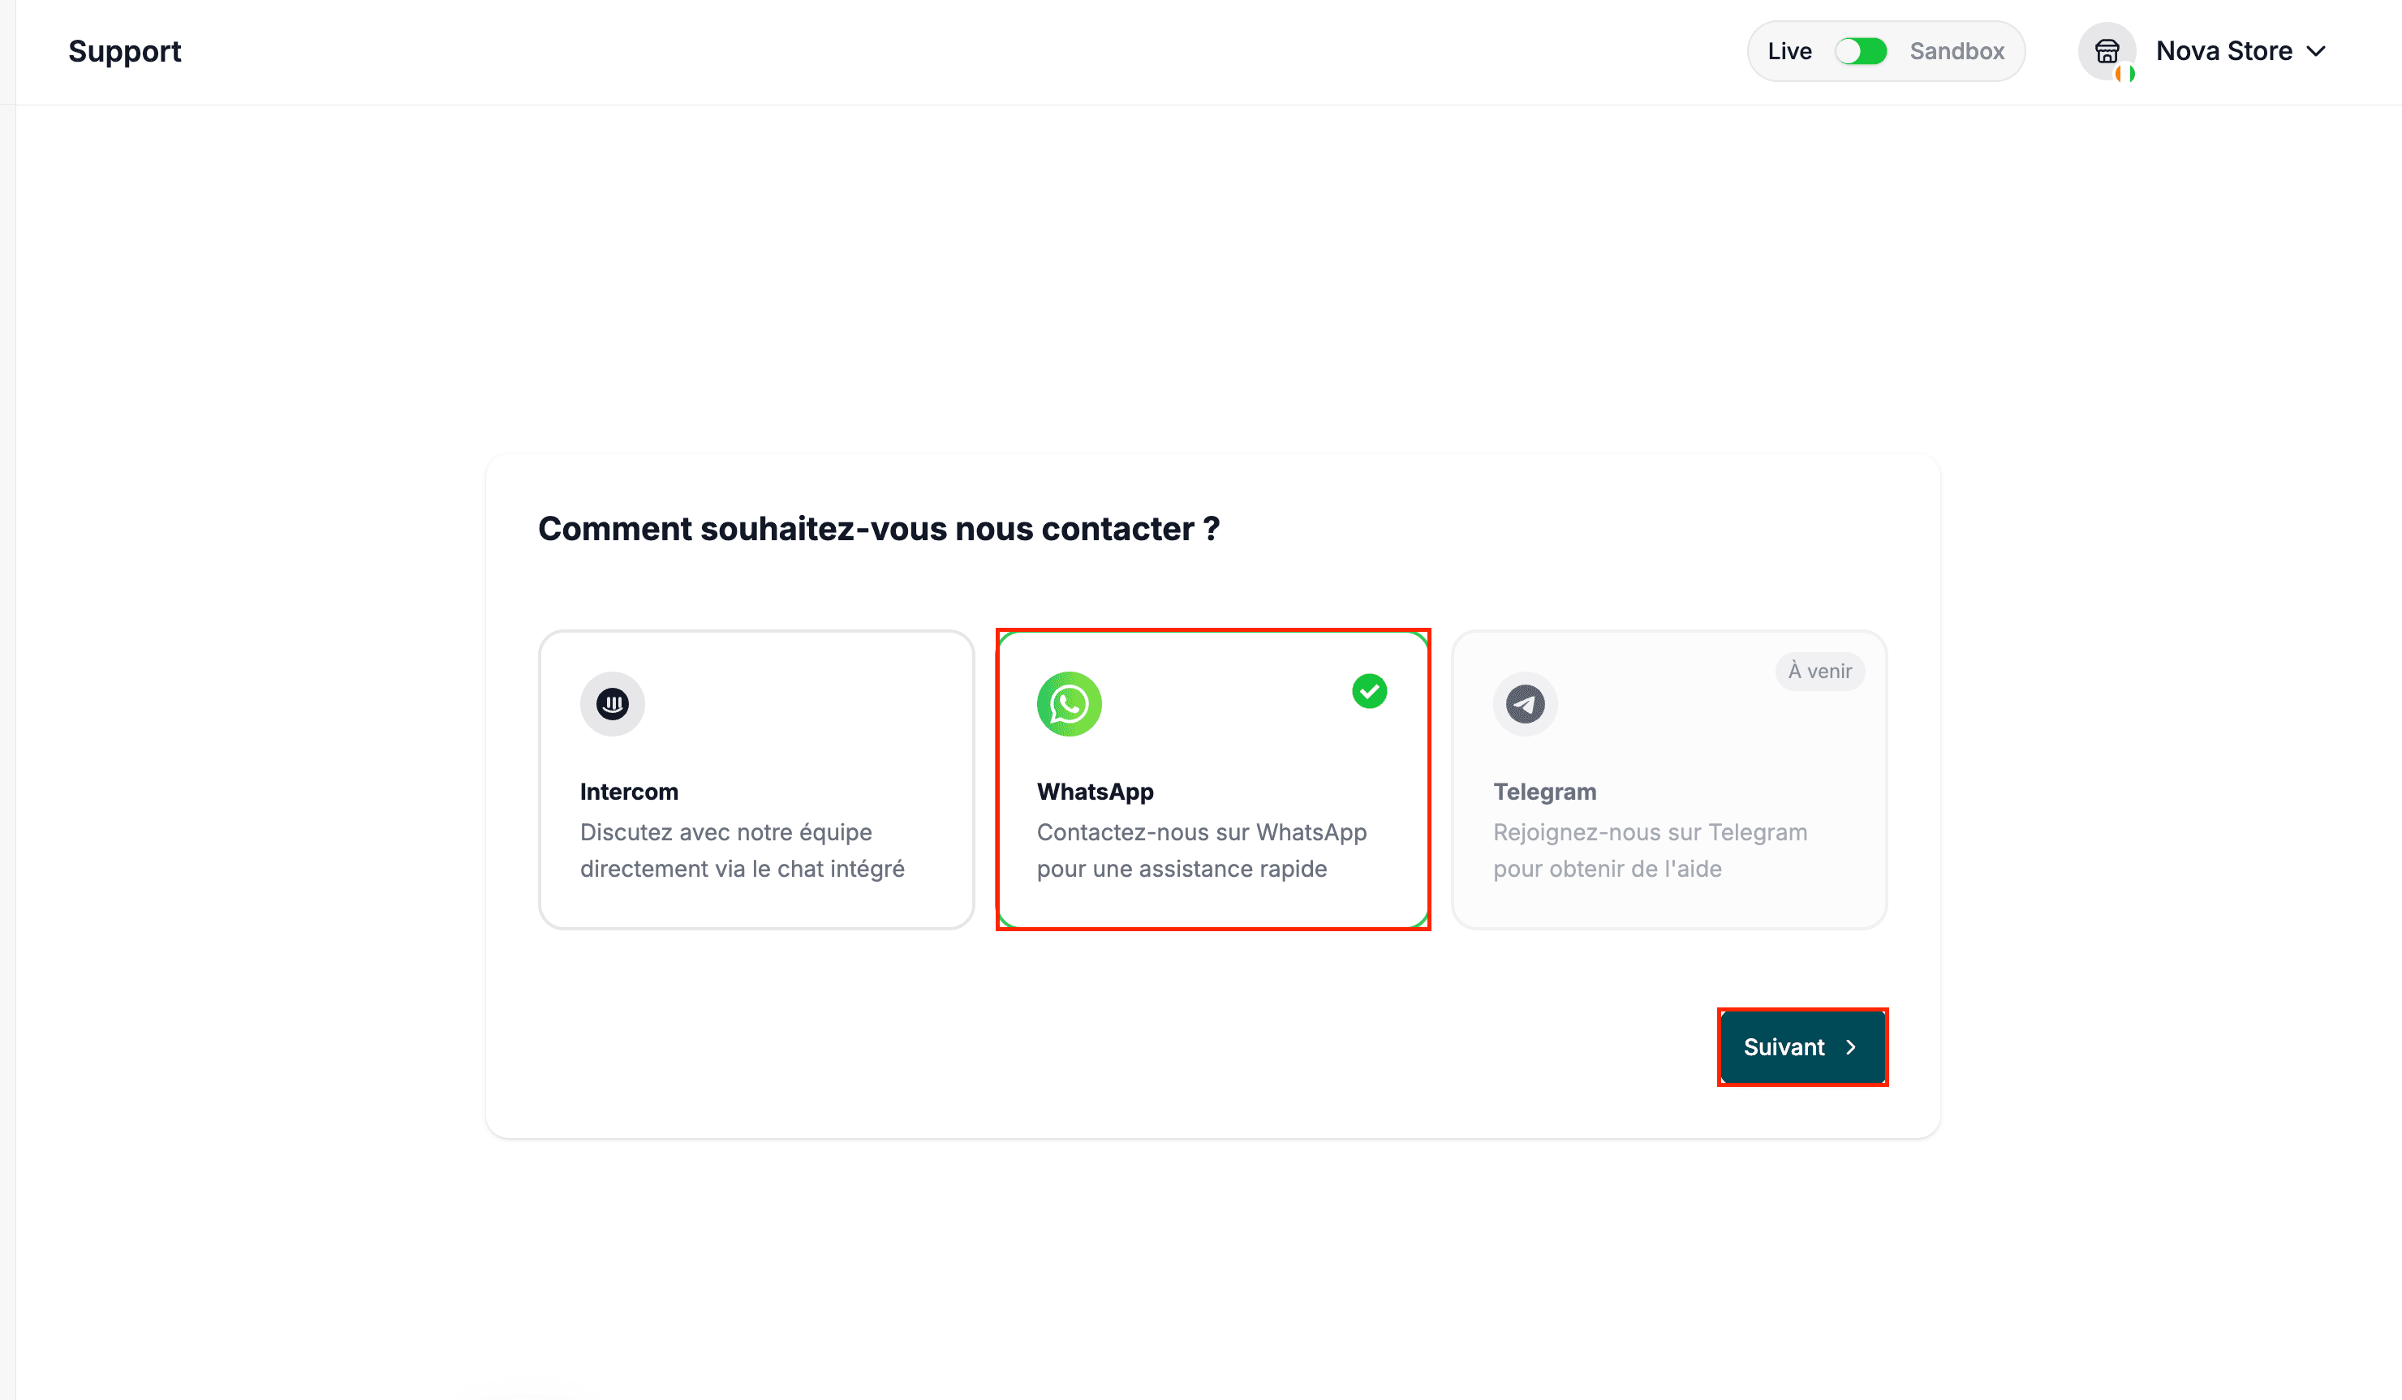
Task: Open the Nova Store account dropdown
Action: (2203, 50)
